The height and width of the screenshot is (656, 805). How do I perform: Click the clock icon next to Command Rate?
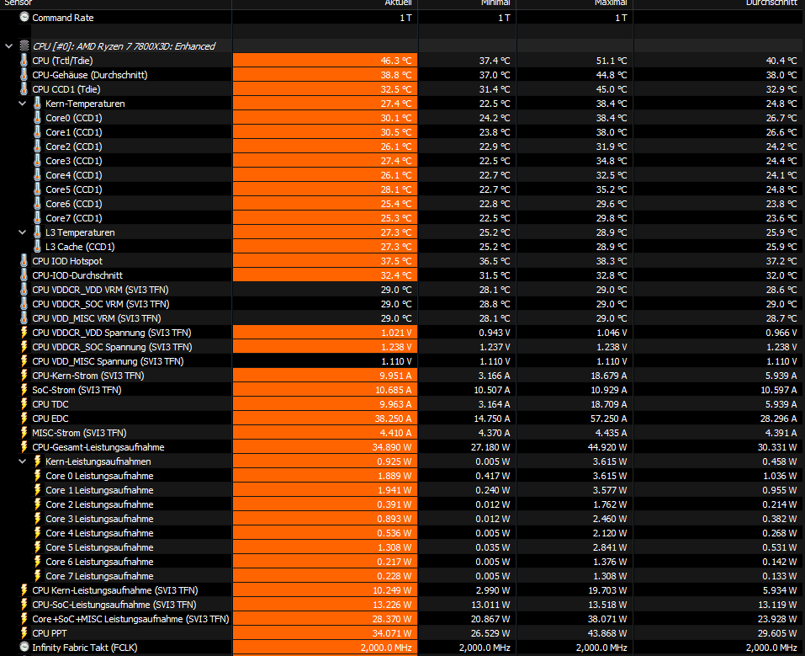coord(24,17)
